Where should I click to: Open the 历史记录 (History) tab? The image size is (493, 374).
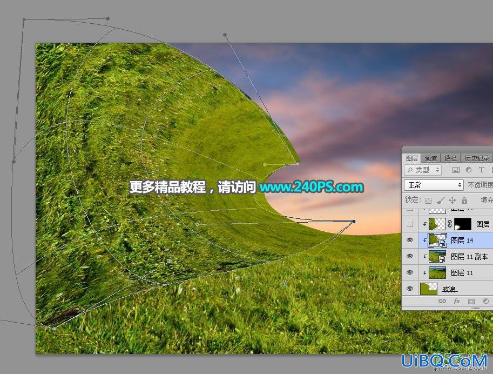click(x=477, y=158)
